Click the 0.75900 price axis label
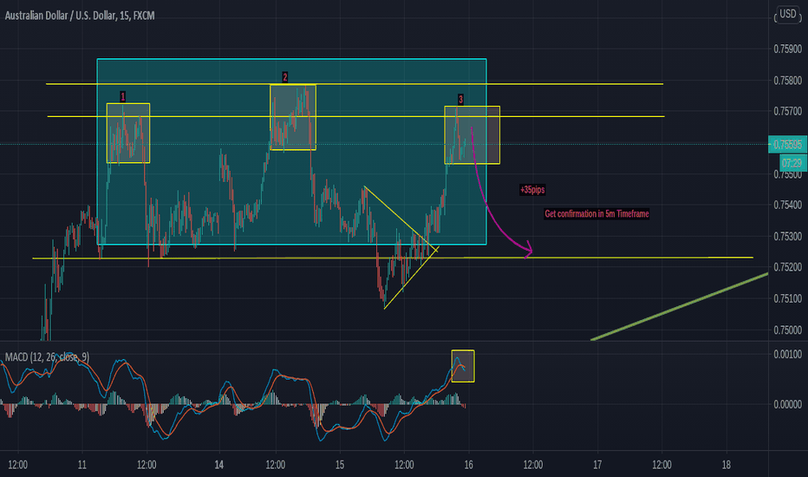 (787, 49)
